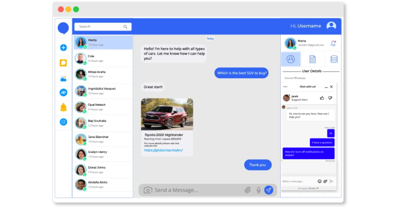Click the blue send message button
Screen dimensions: 400x209
pyautogui.click(x=269, y=190)
